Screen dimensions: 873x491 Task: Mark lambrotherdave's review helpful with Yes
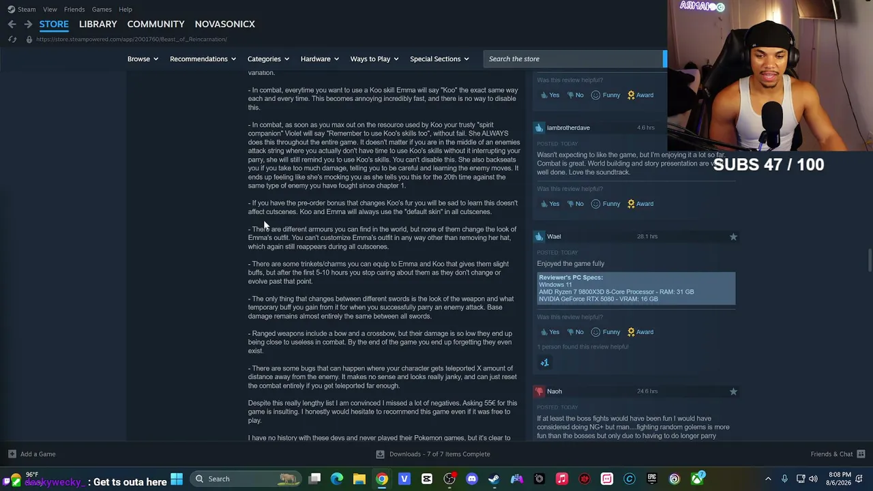point(550,204)
